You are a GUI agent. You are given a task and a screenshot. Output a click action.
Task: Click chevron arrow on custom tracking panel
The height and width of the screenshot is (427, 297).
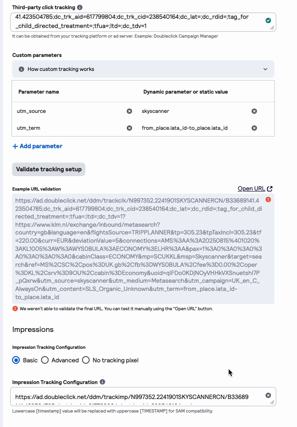(265, 69)
